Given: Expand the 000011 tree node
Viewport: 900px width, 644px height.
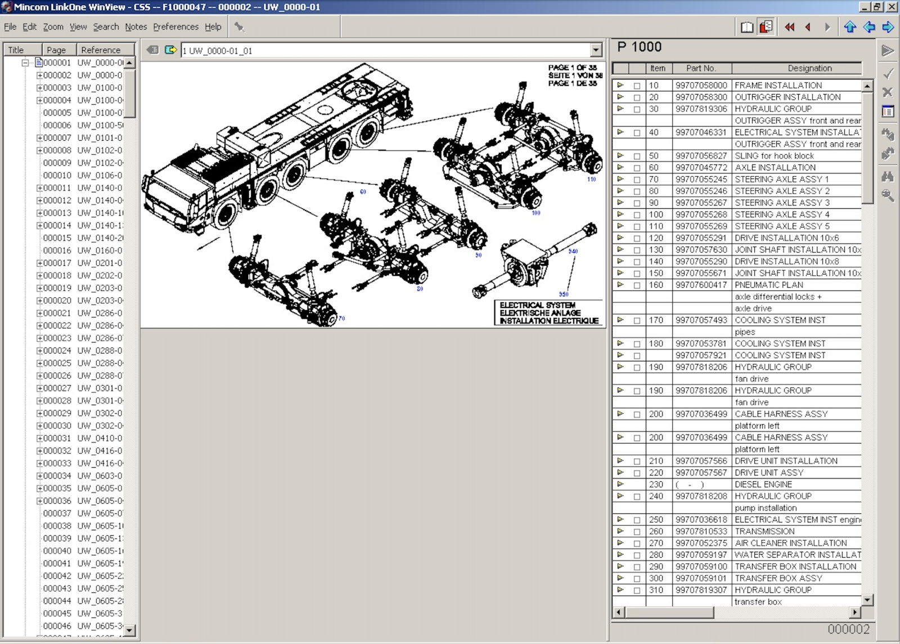Looking at the screenshot, I should (39, 188).
